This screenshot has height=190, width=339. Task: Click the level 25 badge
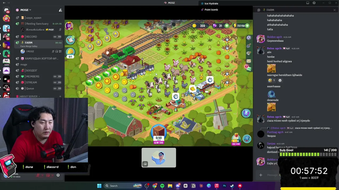coord(69,26)
